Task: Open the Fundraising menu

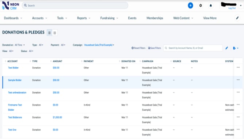Action: point(109,18)
